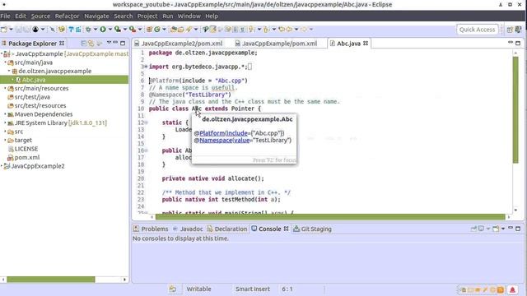This screenshot has height=296, width=527.
Task: Click the Debug bug toolbar icon
Action: (x=88, y=30)
